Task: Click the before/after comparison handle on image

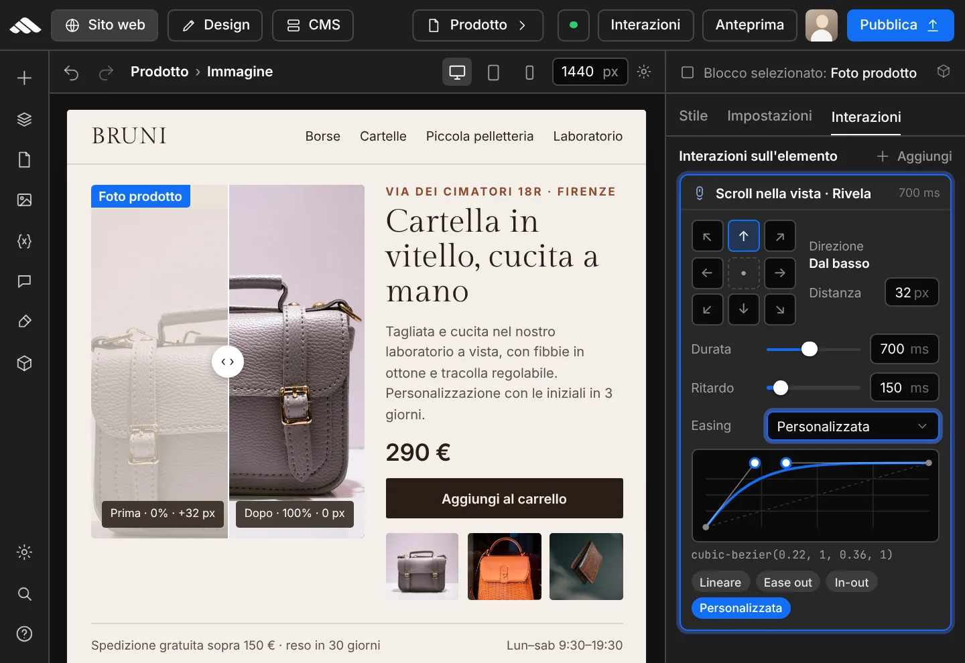Action: point(228,362)
